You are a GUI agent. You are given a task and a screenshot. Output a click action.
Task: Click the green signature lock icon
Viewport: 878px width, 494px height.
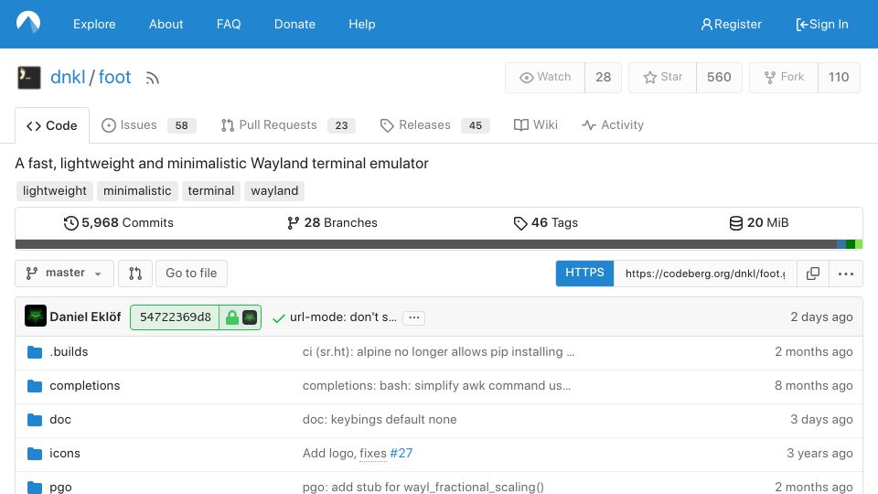click(x=231, y=317)
